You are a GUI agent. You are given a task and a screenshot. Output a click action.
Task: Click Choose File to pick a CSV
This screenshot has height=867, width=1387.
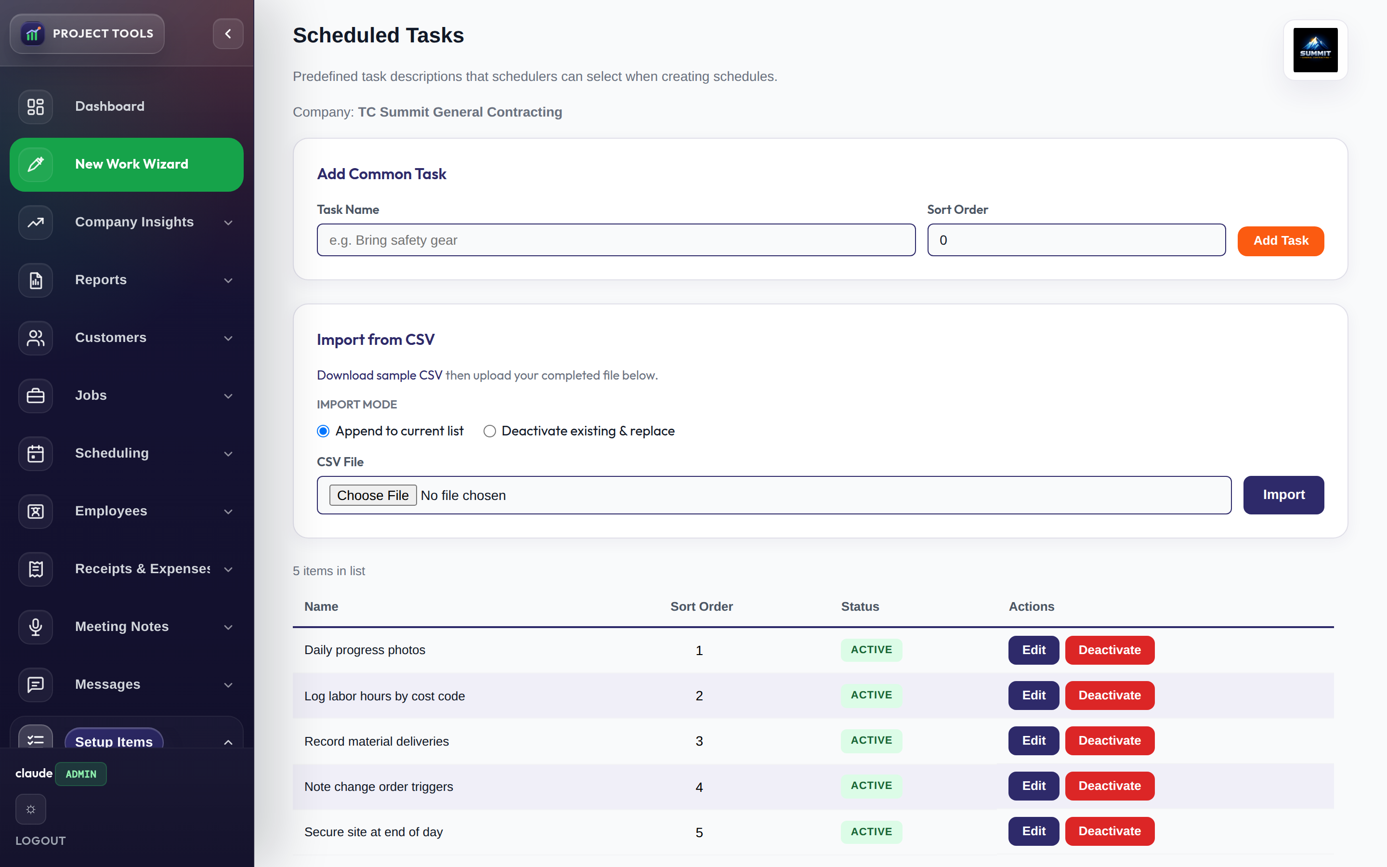[373, 496]
